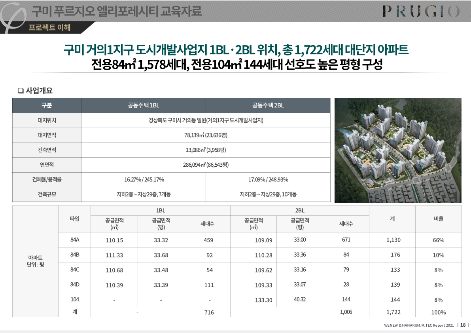471x333 pixels.
Task: Click the '구분' column header
Action: [x=47, y=106]
